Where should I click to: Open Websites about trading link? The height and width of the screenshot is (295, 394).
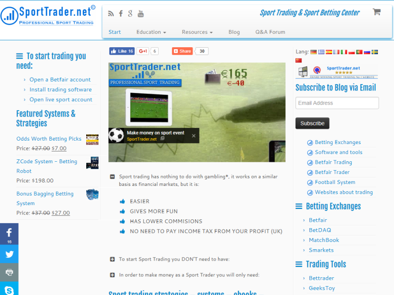[x=344, y=192]
